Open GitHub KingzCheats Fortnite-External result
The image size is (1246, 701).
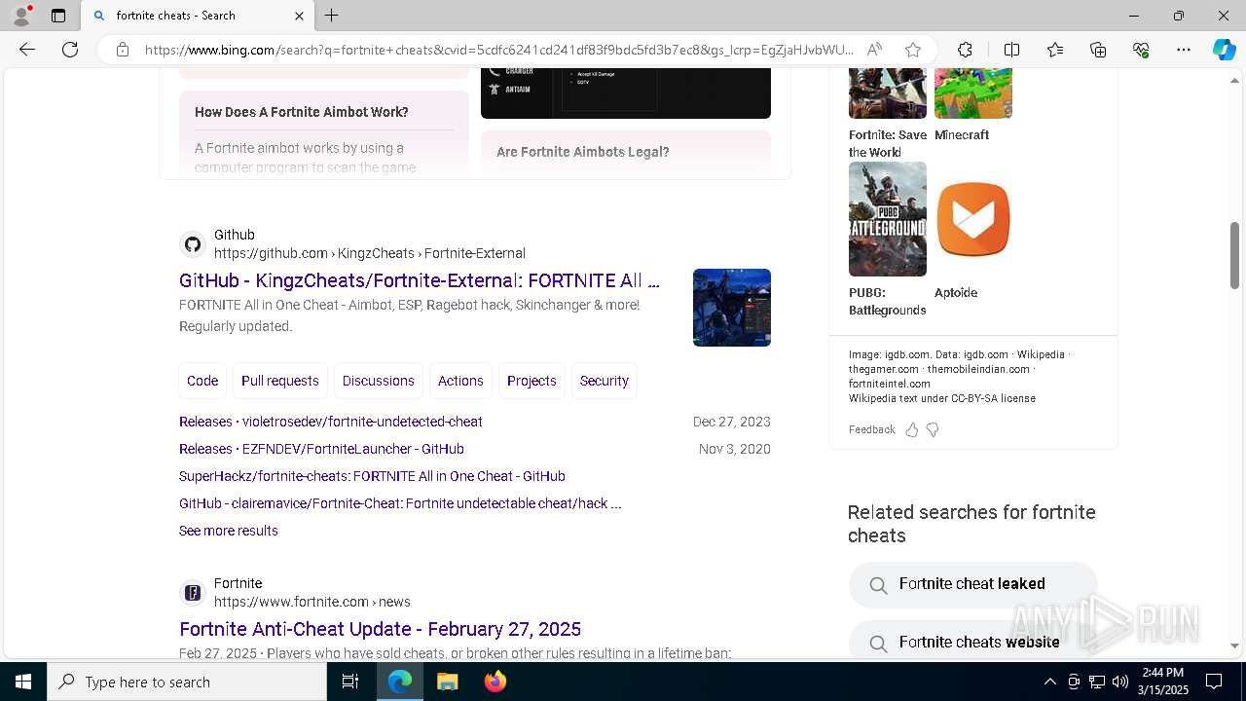[420, 280]
